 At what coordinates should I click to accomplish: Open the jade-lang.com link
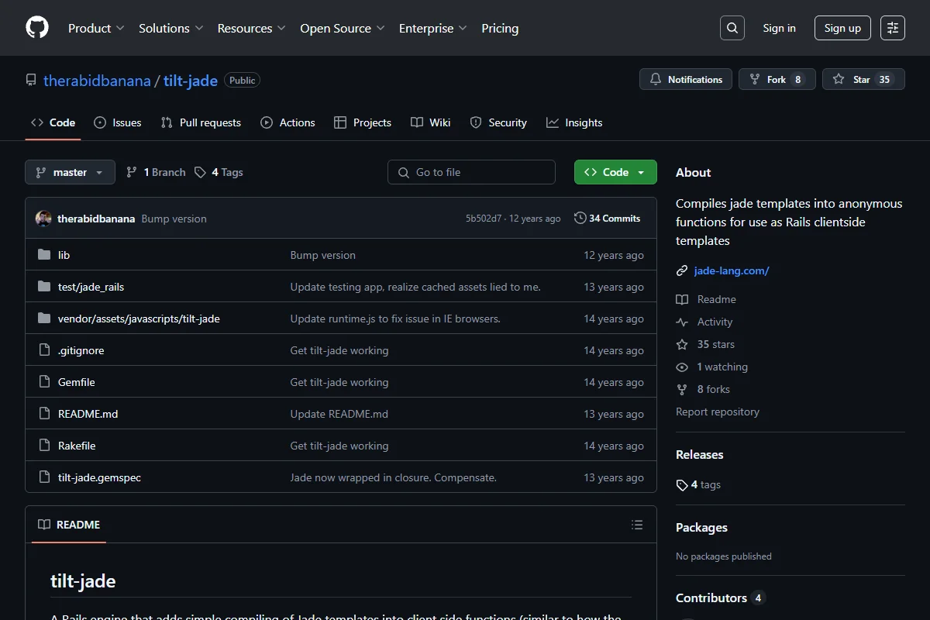(x=732, y=270)
